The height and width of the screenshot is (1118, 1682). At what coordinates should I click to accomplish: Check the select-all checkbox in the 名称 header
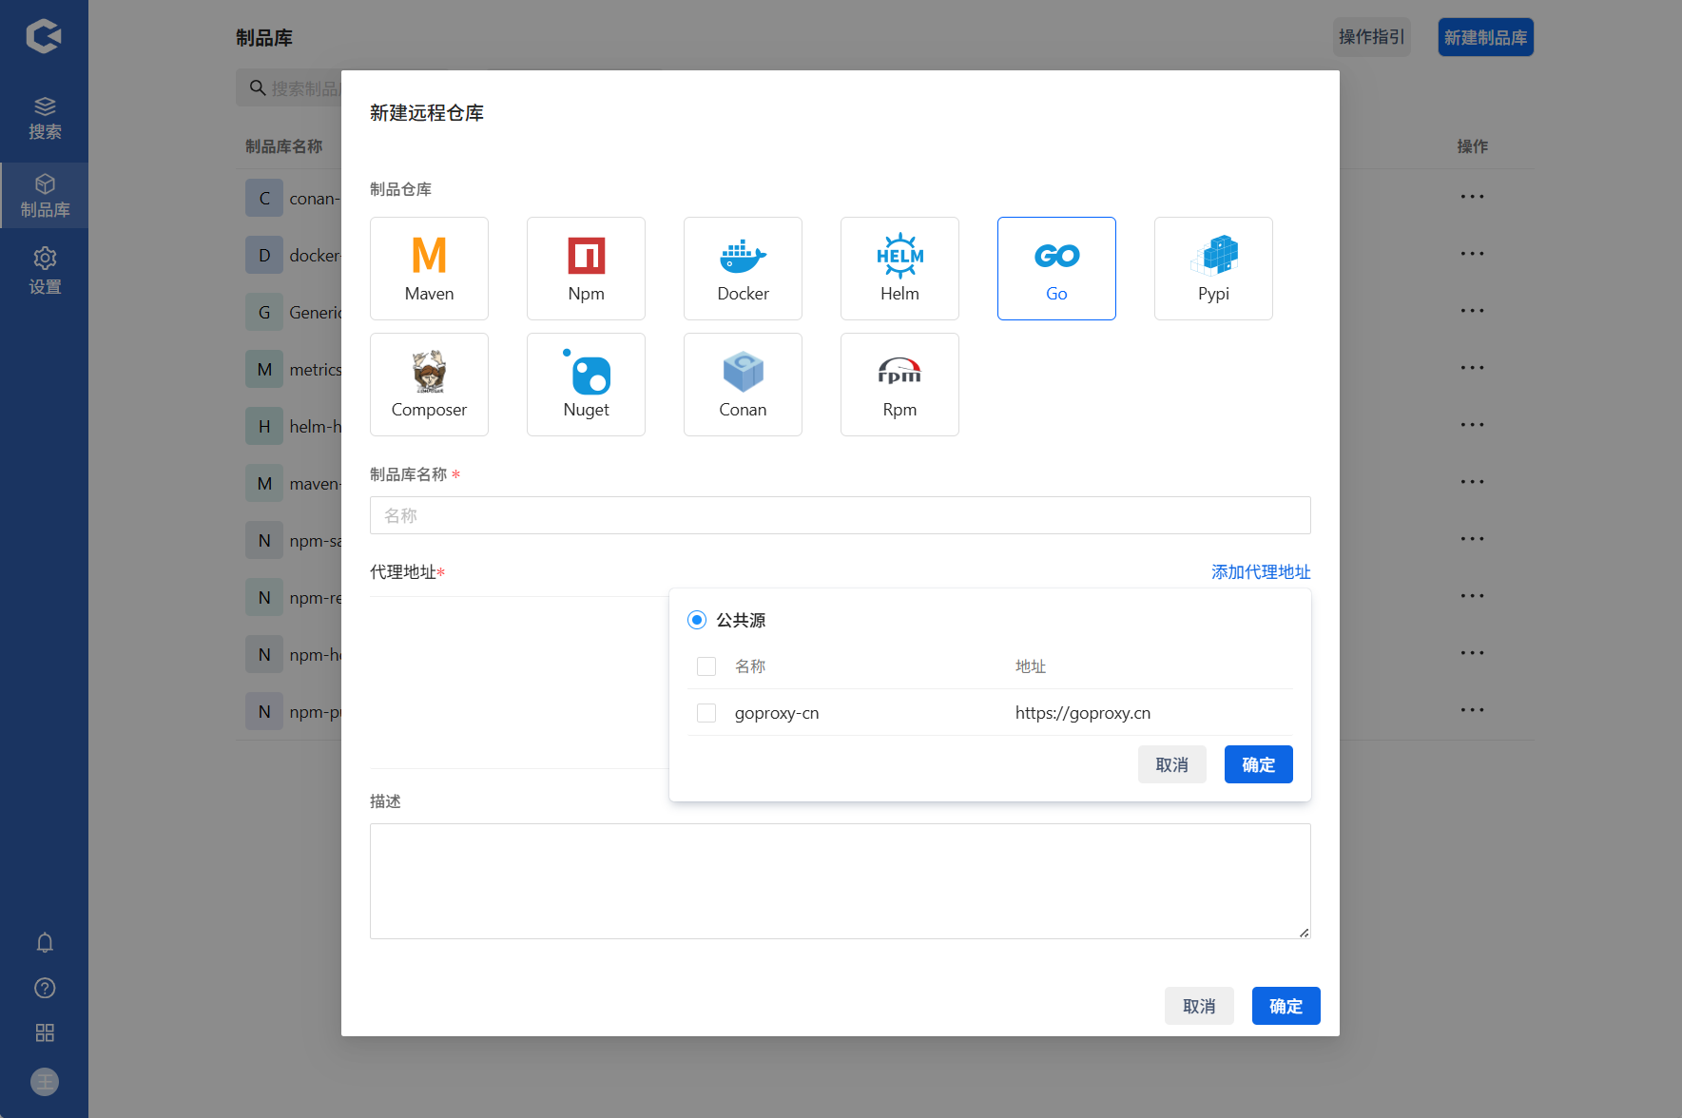pyautogui.click(x=706, y=666)
